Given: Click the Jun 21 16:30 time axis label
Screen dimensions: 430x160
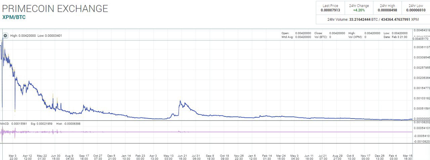Looking at the screenshot, I should pos(182,157).
